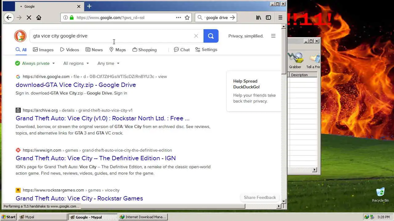
Task: Open Grand Theft Auto Vice City archive.org result
Action: (103, 118)
